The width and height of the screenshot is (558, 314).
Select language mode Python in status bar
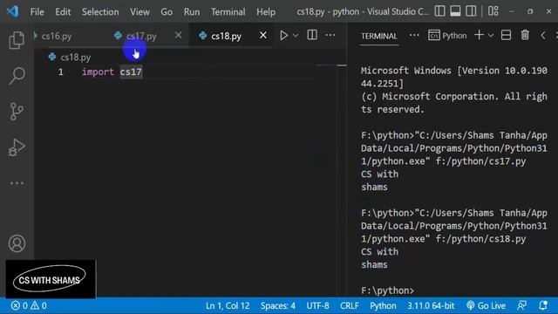click(x=383, y=306)
